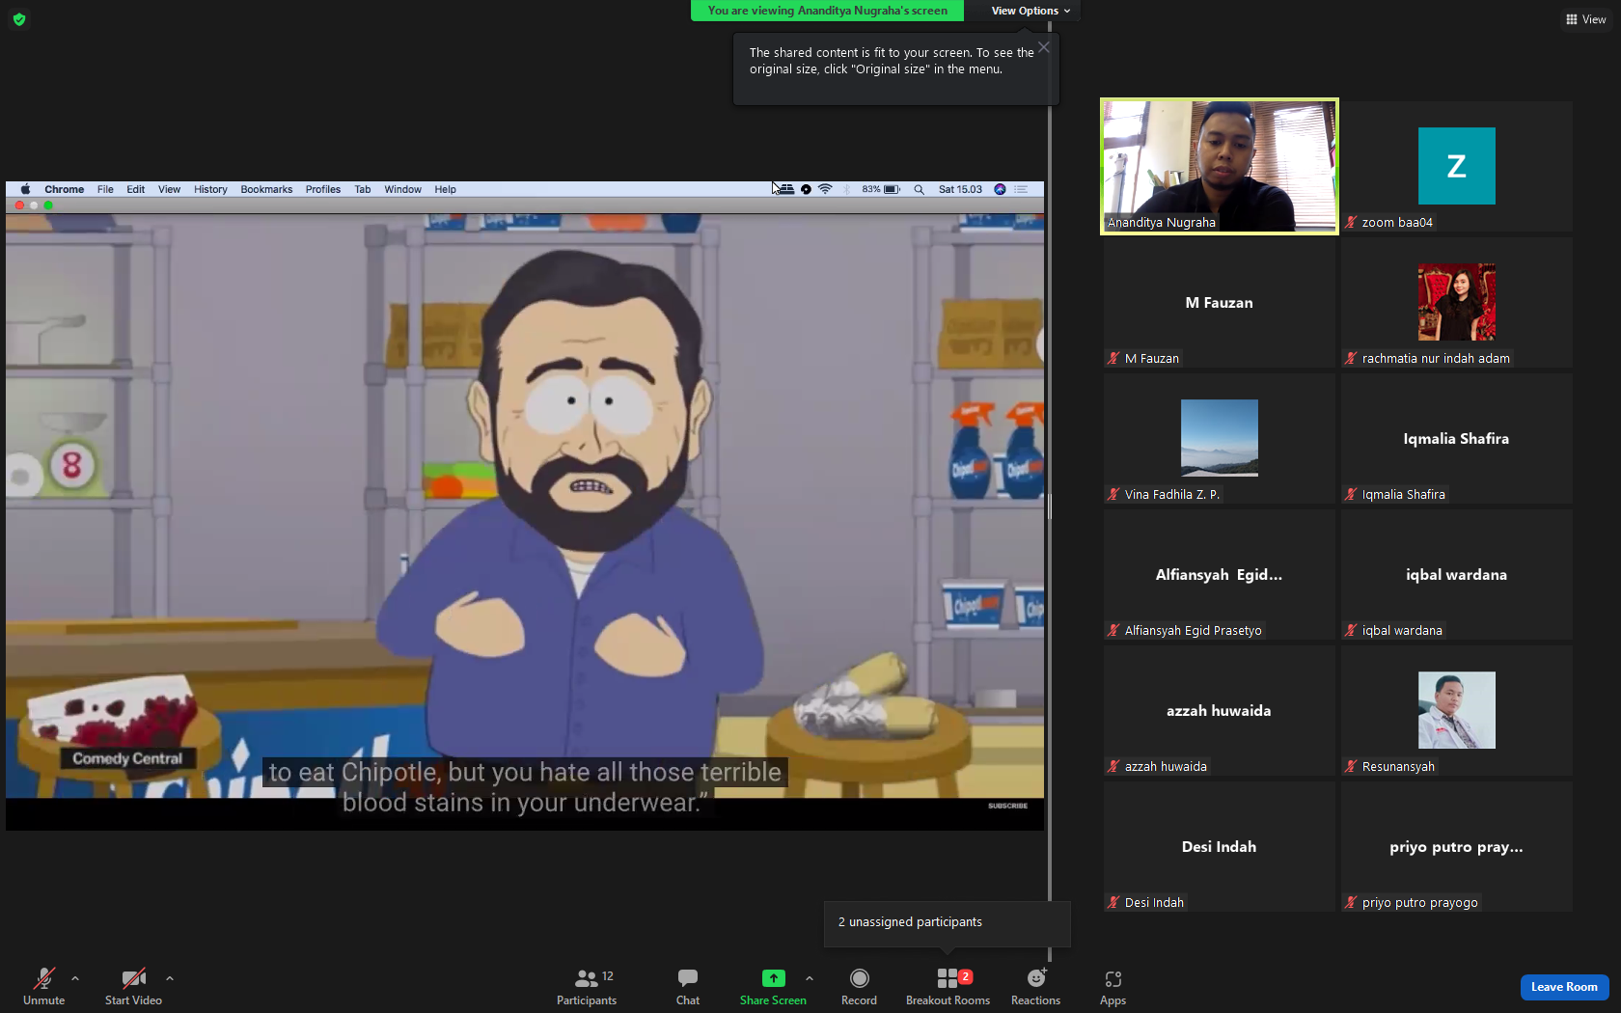
Task: Select the Iqmalia Shafira participant tile
Action: tap(1457, 438)
